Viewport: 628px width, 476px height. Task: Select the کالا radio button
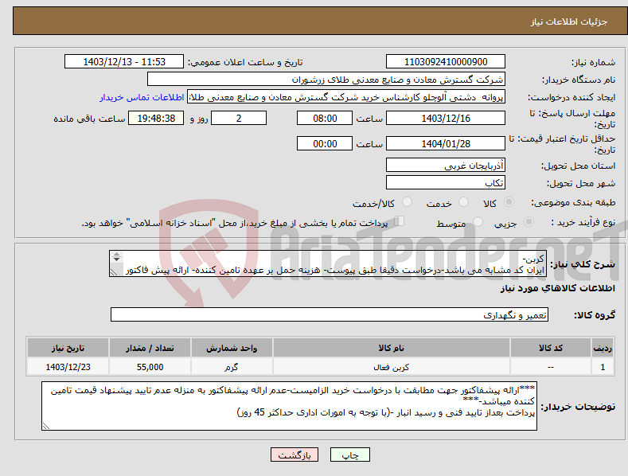tap(509, 202)
